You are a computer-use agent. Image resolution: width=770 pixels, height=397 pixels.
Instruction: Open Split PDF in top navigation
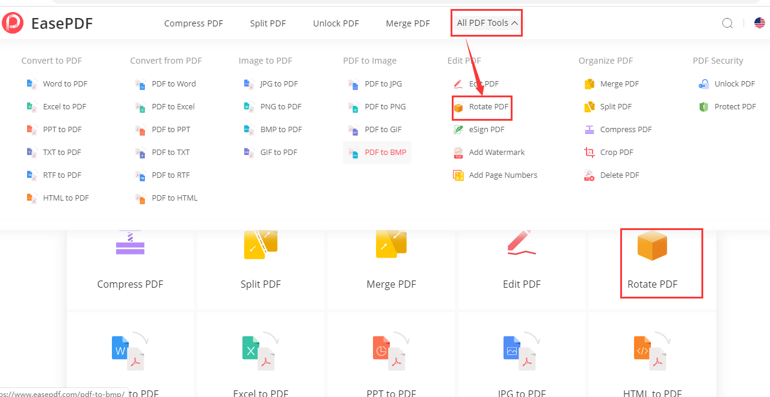268,23
